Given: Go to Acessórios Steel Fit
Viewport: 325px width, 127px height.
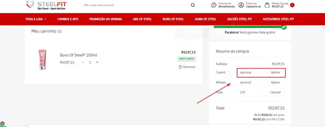Looking at the screenshot, I should click(278, 19).
